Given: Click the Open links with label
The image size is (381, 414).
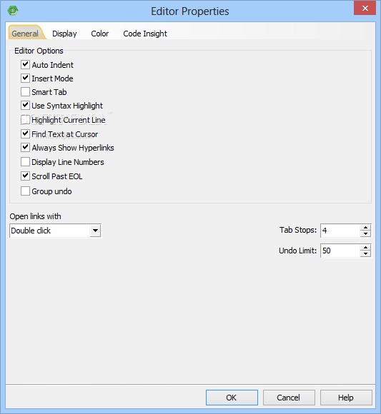Looking at the screenshot, I should point(36,216).
